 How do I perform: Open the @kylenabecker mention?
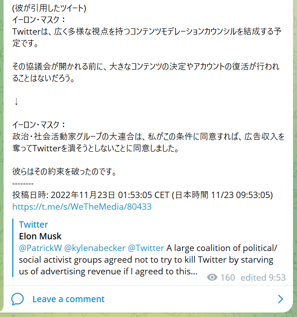95,248
